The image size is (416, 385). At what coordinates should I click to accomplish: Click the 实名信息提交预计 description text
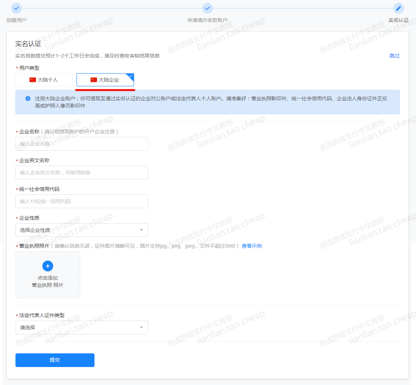point(87,56)
